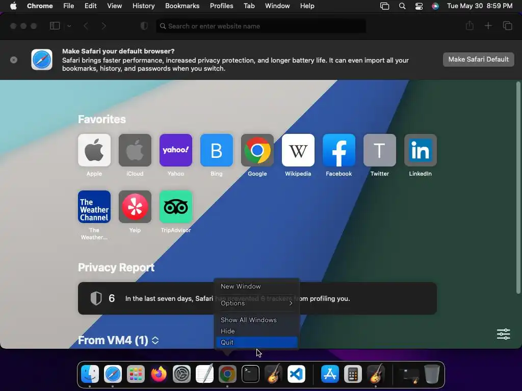Open the Apple favorite tile
Viewport: 522px width, 391px height.
(x=94, y=150)
